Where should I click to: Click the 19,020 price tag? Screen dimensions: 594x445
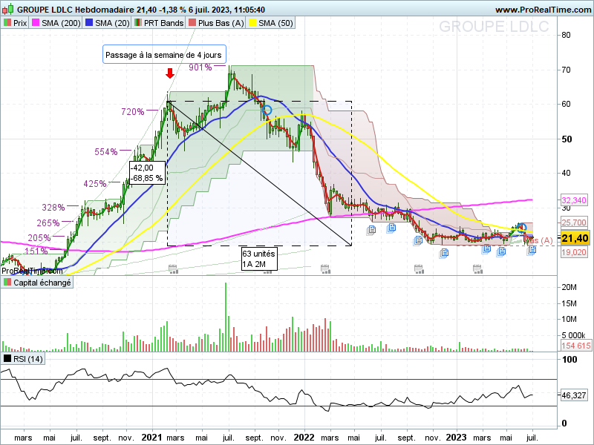(x=574, y=252)
